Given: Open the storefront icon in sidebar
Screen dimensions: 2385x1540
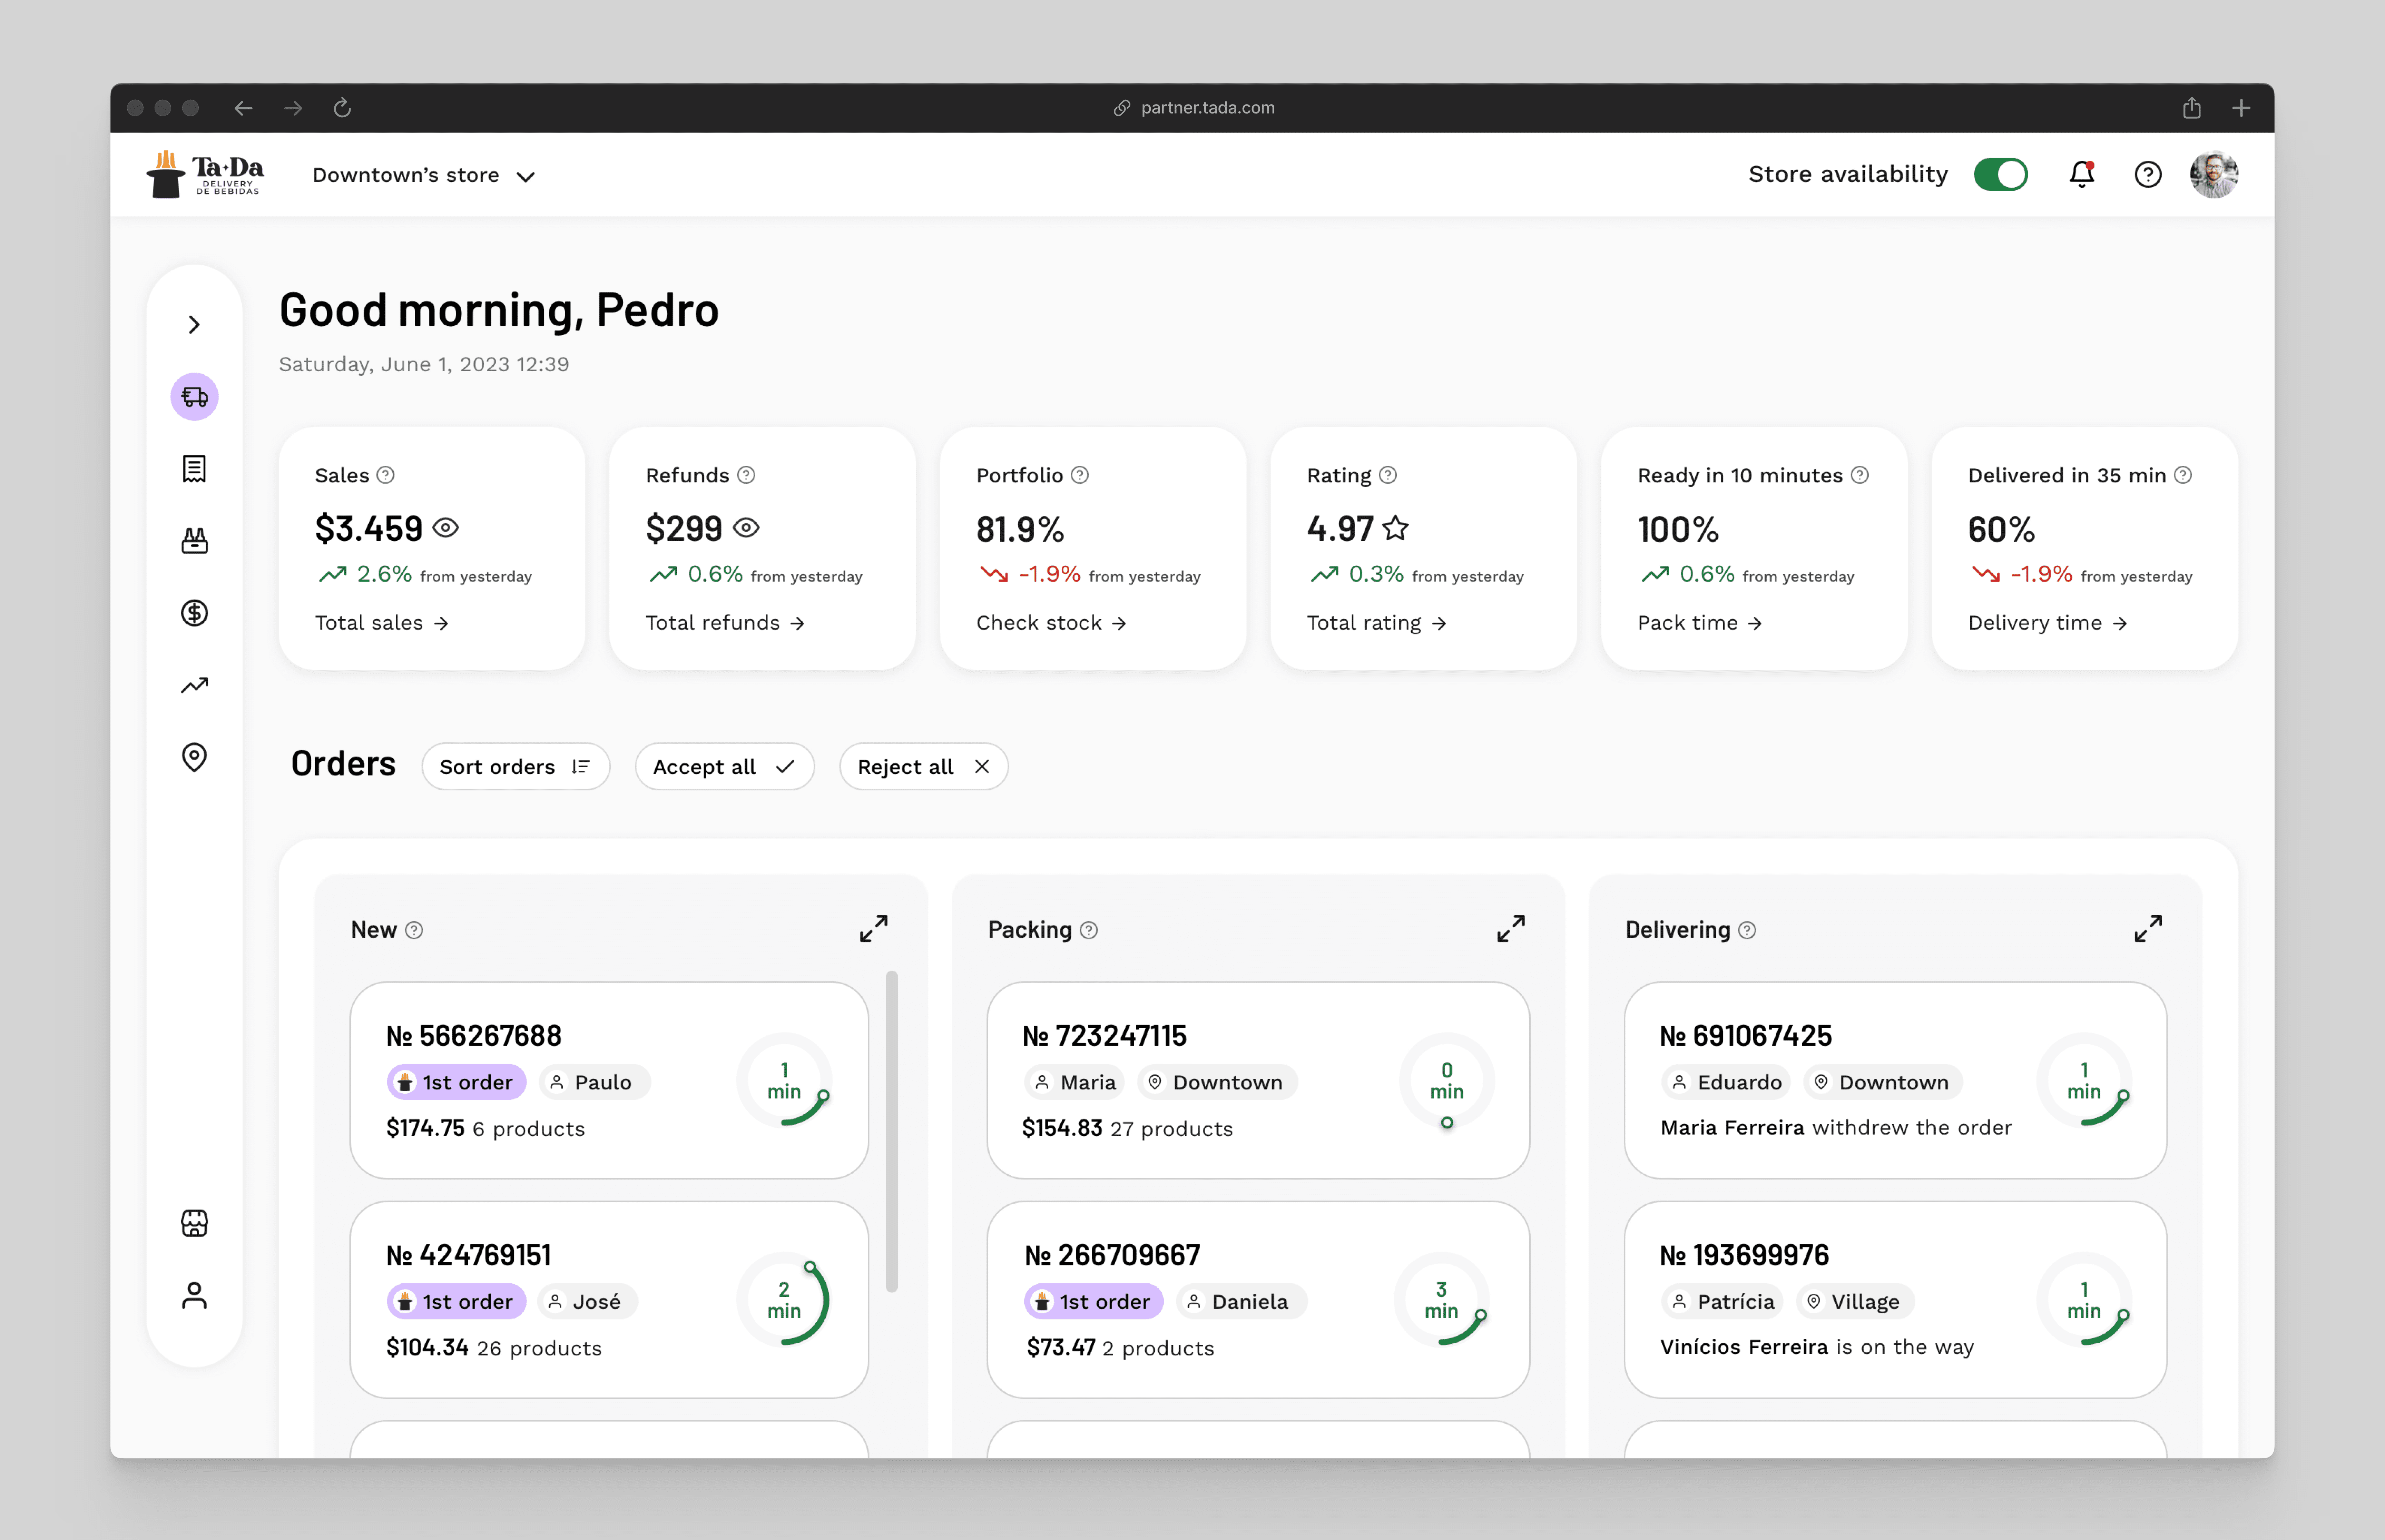Looking at the screenshot, I should point(194,1223).
